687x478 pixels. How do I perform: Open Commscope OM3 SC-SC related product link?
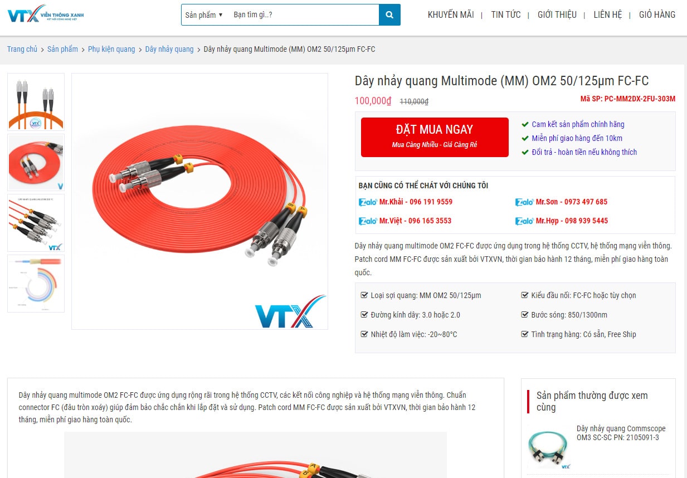click(x=621, y=433)
